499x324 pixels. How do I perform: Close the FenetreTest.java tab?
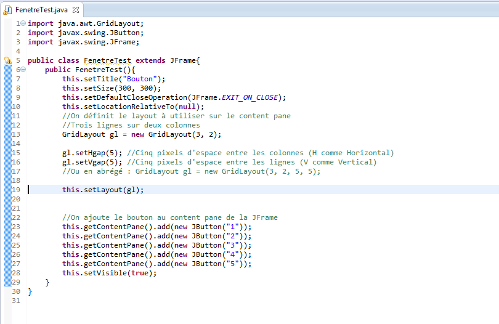[x=75, y=10]
